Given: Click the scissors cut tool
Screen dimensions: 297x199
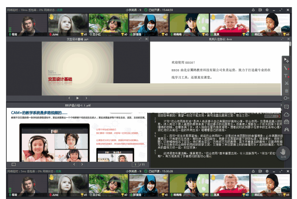Looking at the screenshot, I should [287, 83].
